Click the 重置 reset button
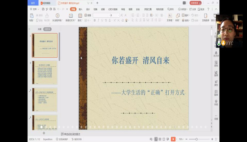The height and width of the screenshot is (142, 247). pyautogui.click(x=88, y=15)
